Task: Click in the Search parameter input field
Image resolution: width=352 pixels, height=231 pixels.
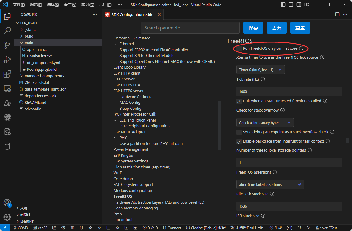Action: pyautogui.click(x=190, y=27)
